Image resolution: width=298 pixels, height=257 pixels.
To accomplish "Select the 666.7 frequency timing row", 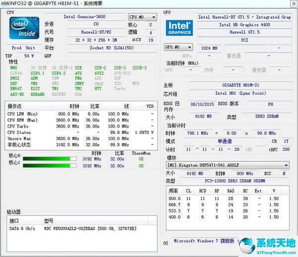I will [227, 204].
